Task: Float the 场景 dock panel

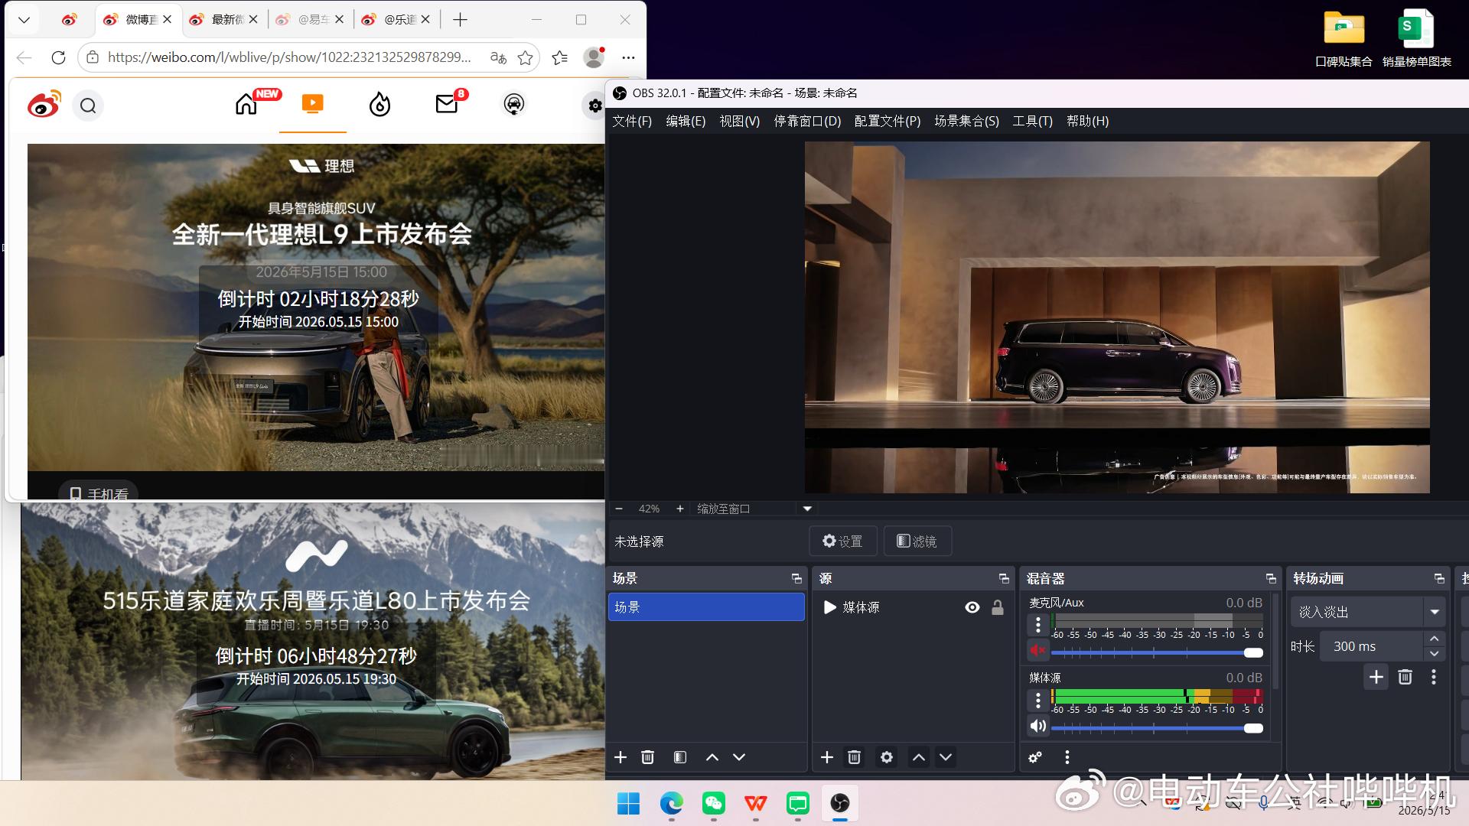Action: [x=796, y=579]
